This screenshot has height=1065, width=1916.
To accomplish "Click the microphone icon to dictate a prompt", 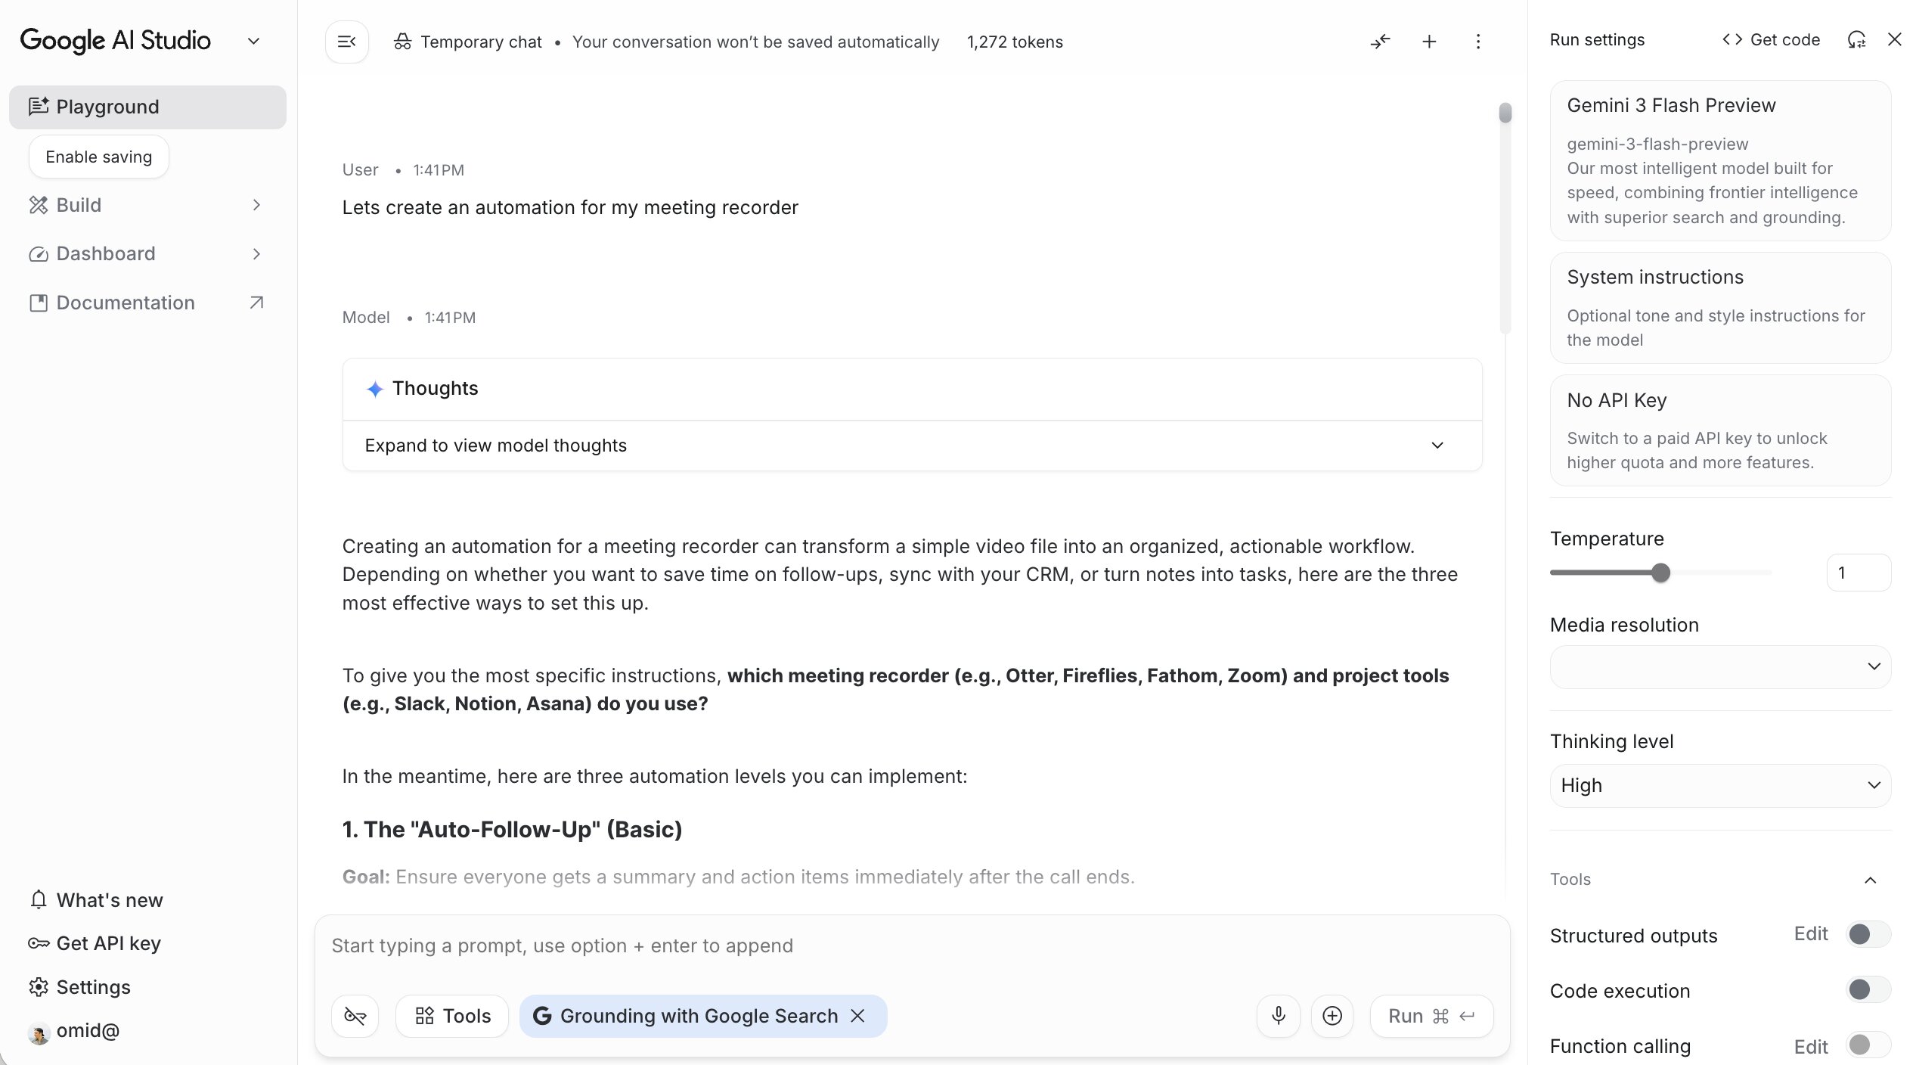I will click(1278, 1016).
